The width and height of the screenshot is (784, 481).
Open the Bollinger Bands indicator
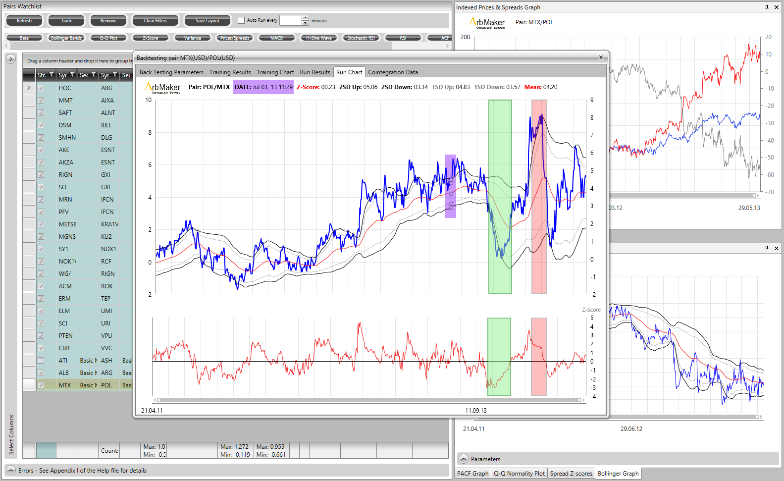click(66, 38)
